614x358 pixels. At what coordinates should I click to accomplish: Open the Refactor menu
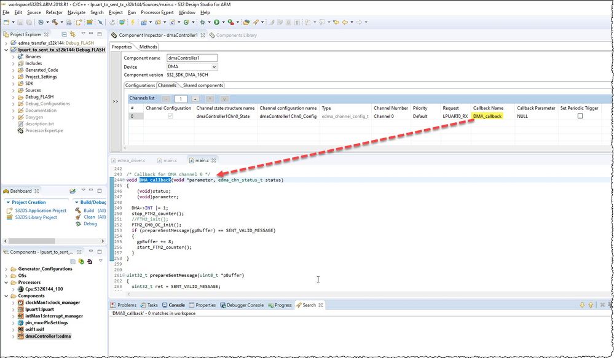[54, 12]
